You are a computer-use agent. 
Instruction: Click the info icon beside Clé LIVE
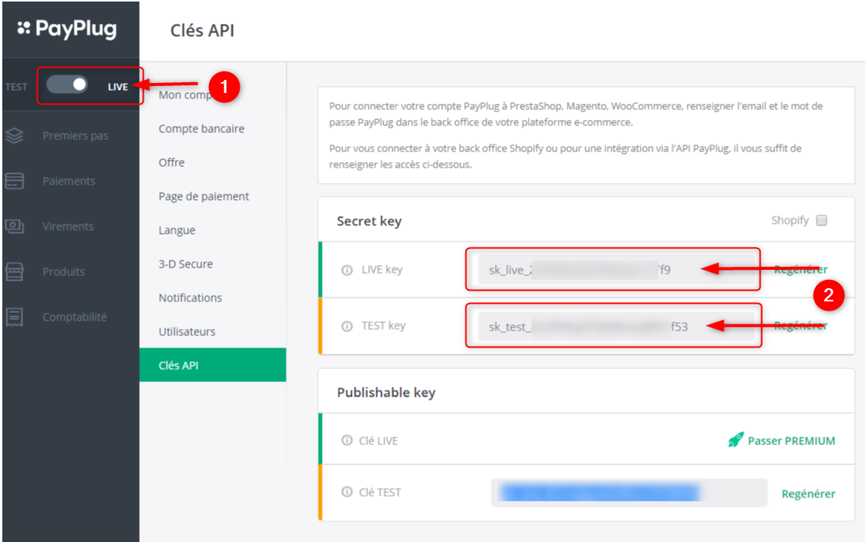point(347,441)
